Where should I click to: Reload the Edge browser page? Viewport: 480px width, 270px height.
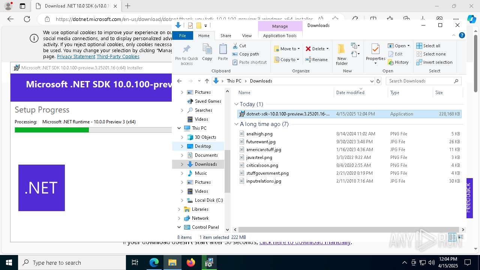tap(27, 19)
